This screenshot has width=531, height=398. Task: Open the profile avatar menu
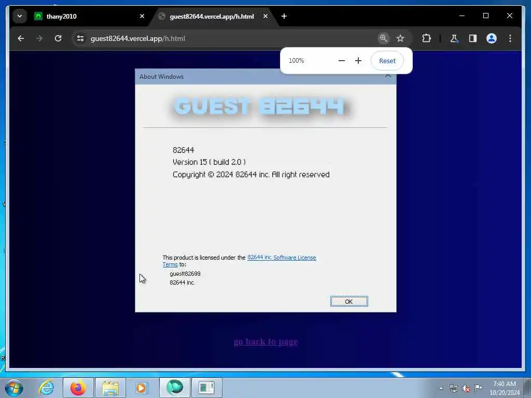[492, 38]
